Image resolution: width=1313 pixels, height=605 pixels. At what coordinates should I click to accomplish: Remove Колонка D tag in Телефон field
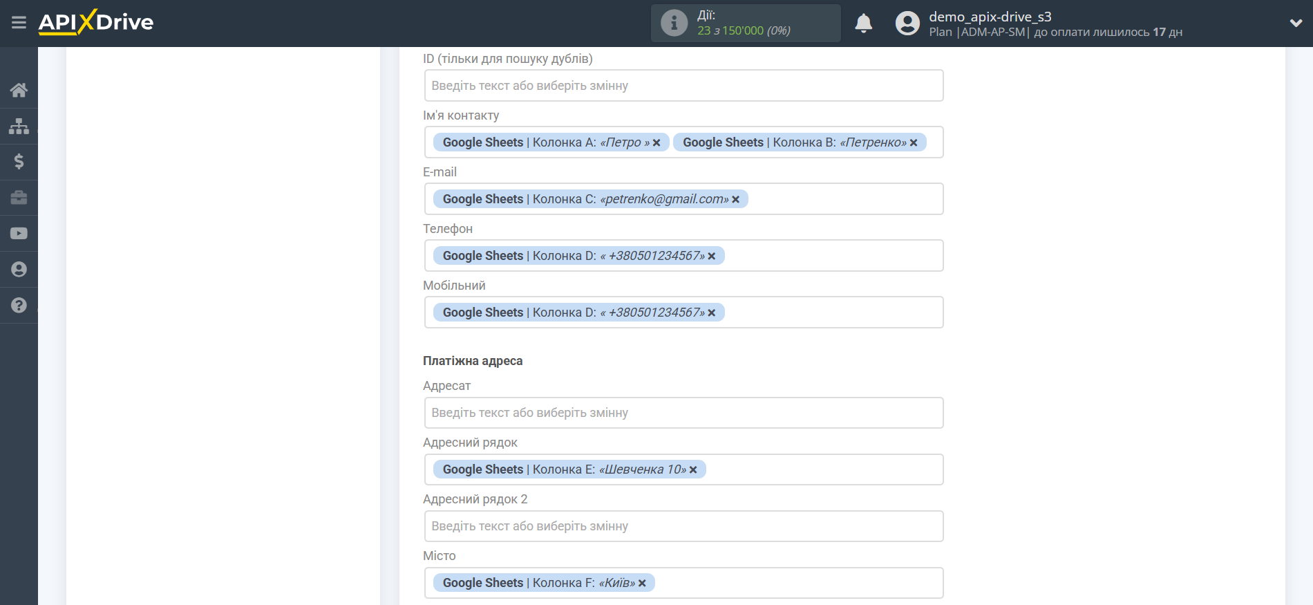tap(712, 257)
